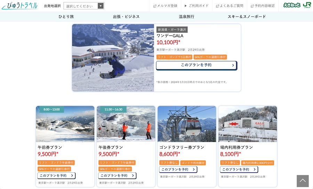Open よくあるご質問 external link
313x189 pixels.
pyautogui.click(x=230, y=6)
